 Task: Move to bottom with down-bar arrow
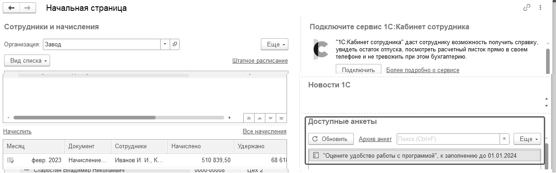[x=282, y=118]
